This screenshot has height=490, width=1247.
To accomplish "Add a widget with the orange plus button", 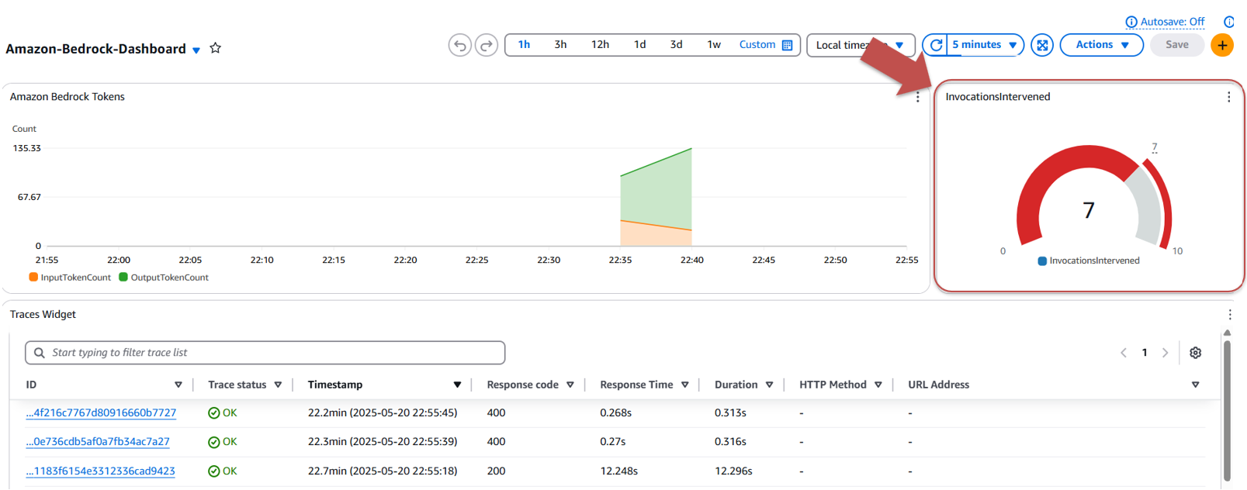I will coord(1222,45).
